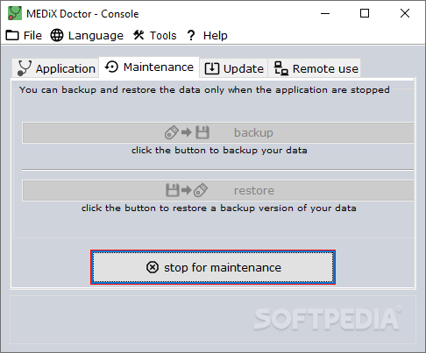The height and width of the screenshot is (353, 426).
Task: Open the Language menu
Action: click(x=87, y=36)
